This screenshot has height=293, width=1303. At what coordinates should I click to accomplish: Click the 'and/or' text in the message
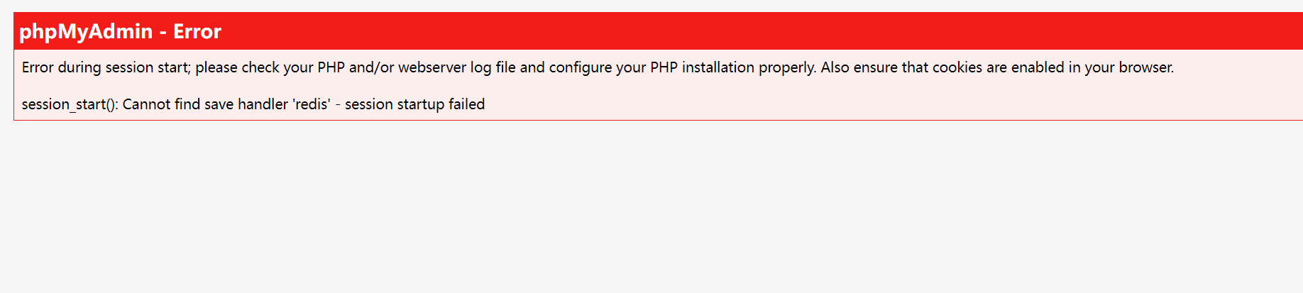tap(371, 67)
